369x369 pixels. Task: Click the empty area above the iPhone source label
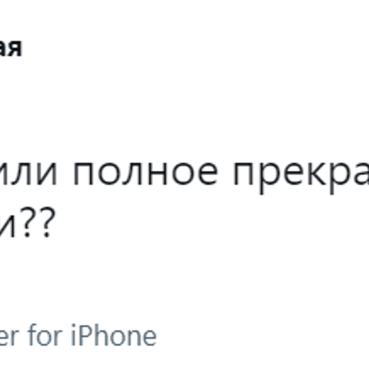pos(165,282)
